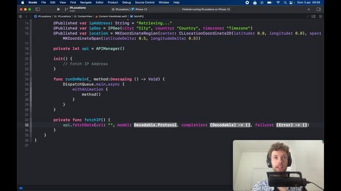The height and width of the screenshot is (191, 341).
Task: Open the Help menu
Action: [x=176, y=3]
